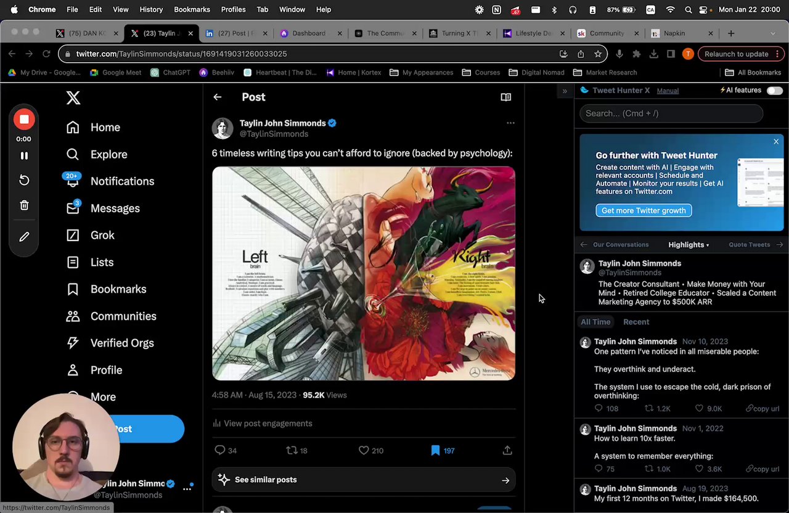The width and height of the screenshot is (789, 513).
Task: Open the Chrome History menu
Action: (151, 10)
